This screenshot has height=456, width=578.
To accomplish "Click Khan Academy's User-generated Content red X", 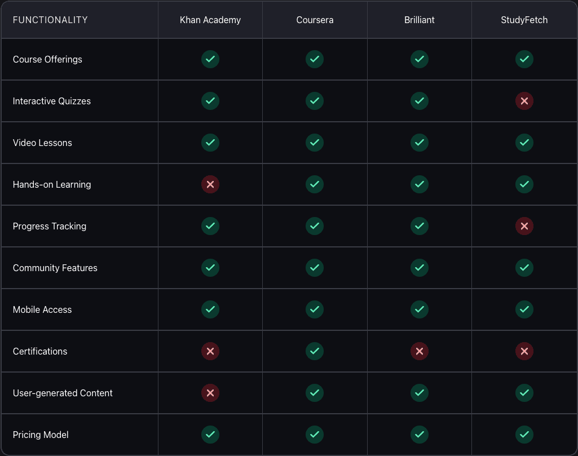I will coord(210,393).
